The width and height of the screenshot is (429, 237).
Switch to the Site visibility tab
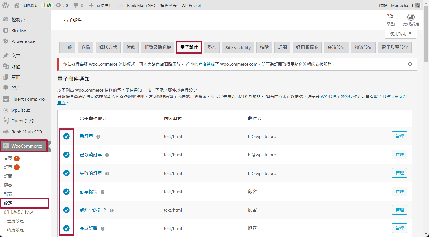tap(238, 47)
